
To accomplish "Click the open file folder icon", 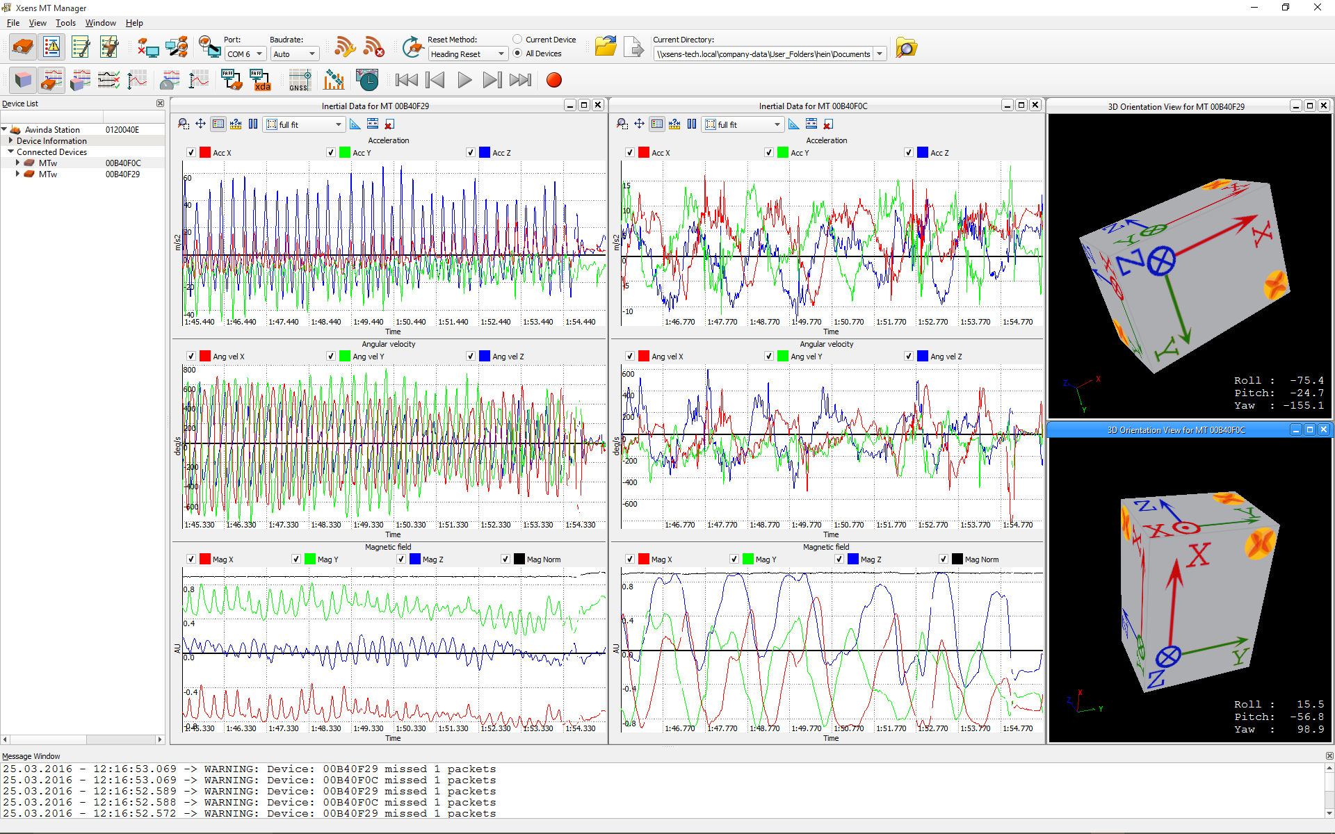I will [x=606, y=47].
